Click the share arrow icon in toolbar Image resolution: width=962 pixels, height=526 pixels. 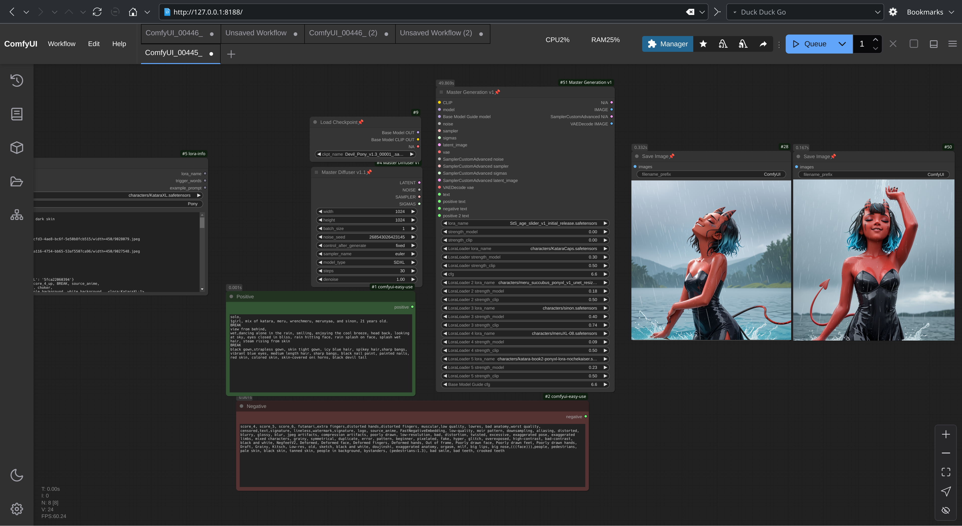[763, 44]
